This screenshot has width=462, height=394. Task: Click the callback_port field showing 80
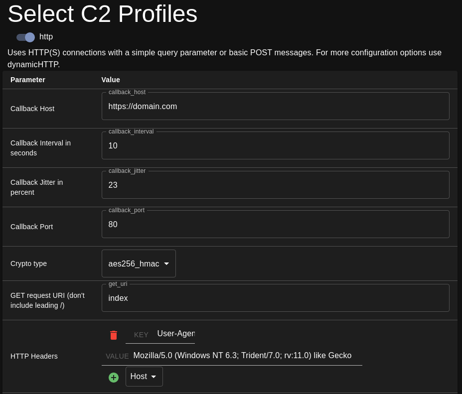275,224
